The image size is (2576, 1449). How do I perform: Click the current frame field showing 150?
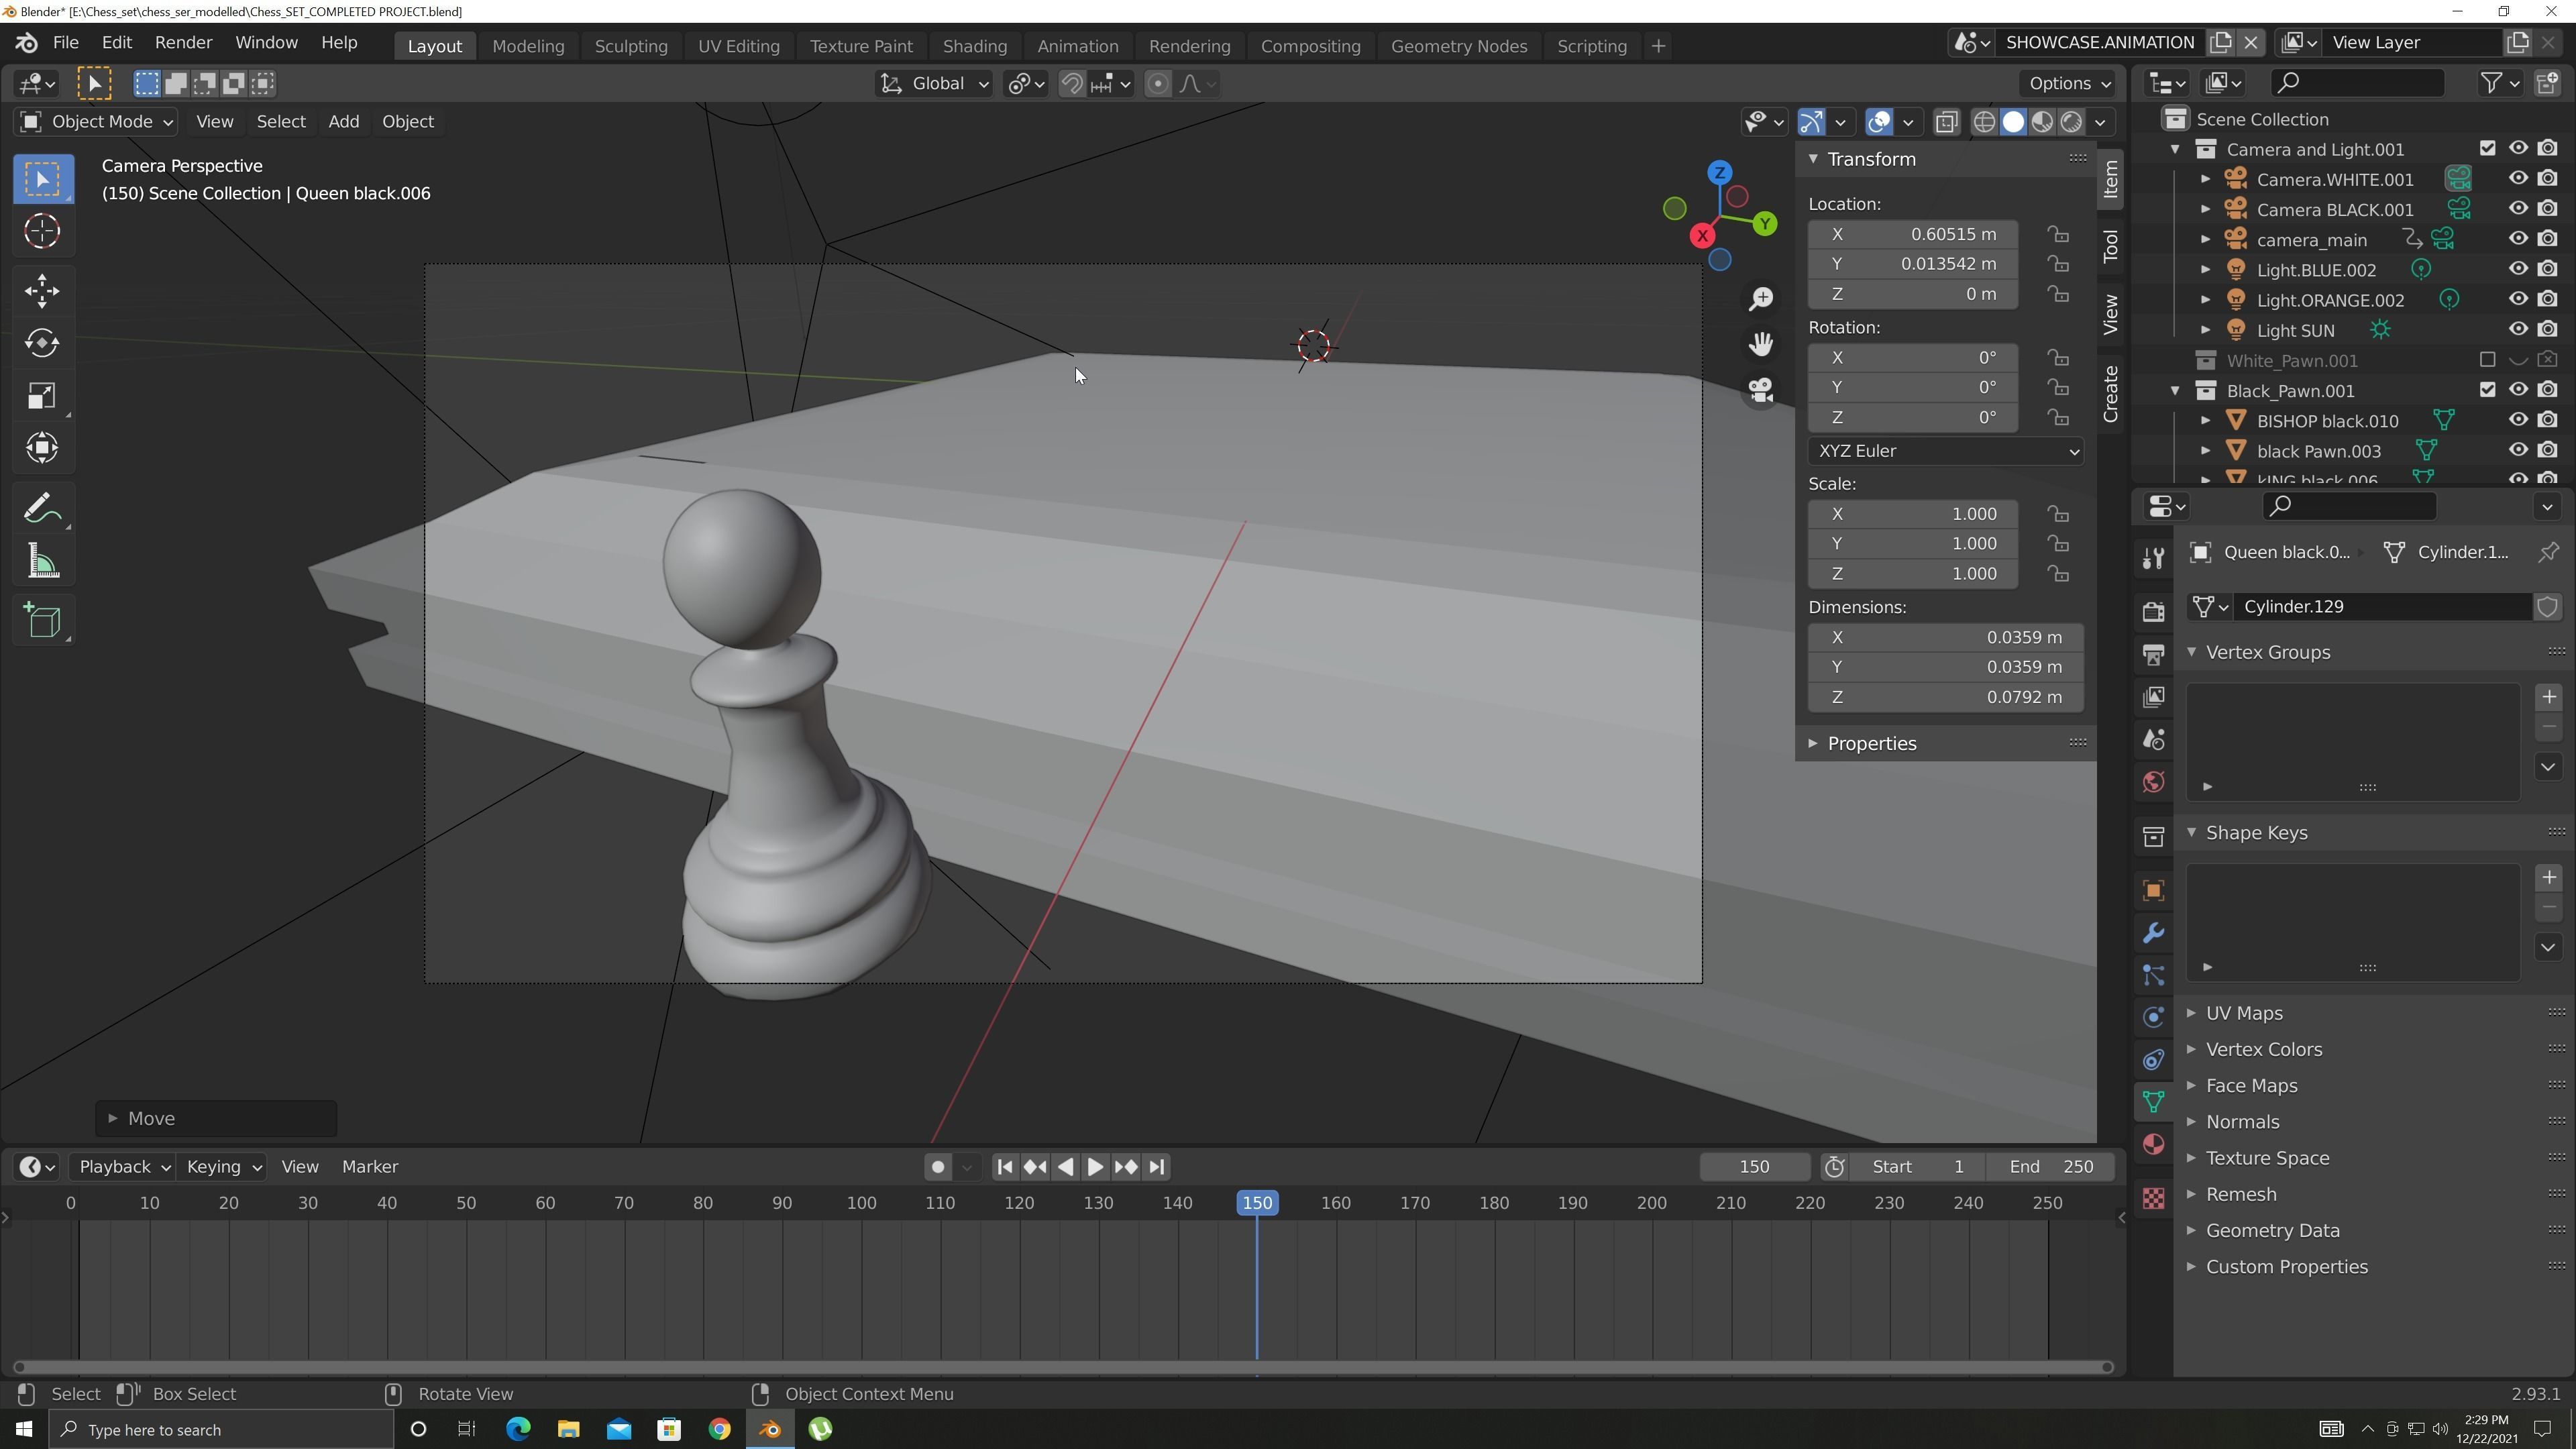tap(1754, 1167)
